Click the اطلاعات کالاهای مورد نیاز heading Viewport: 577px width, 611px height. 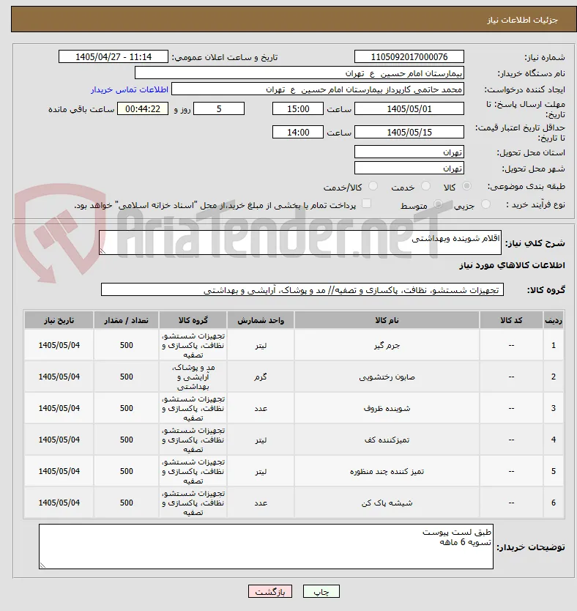tap(512, 265)
